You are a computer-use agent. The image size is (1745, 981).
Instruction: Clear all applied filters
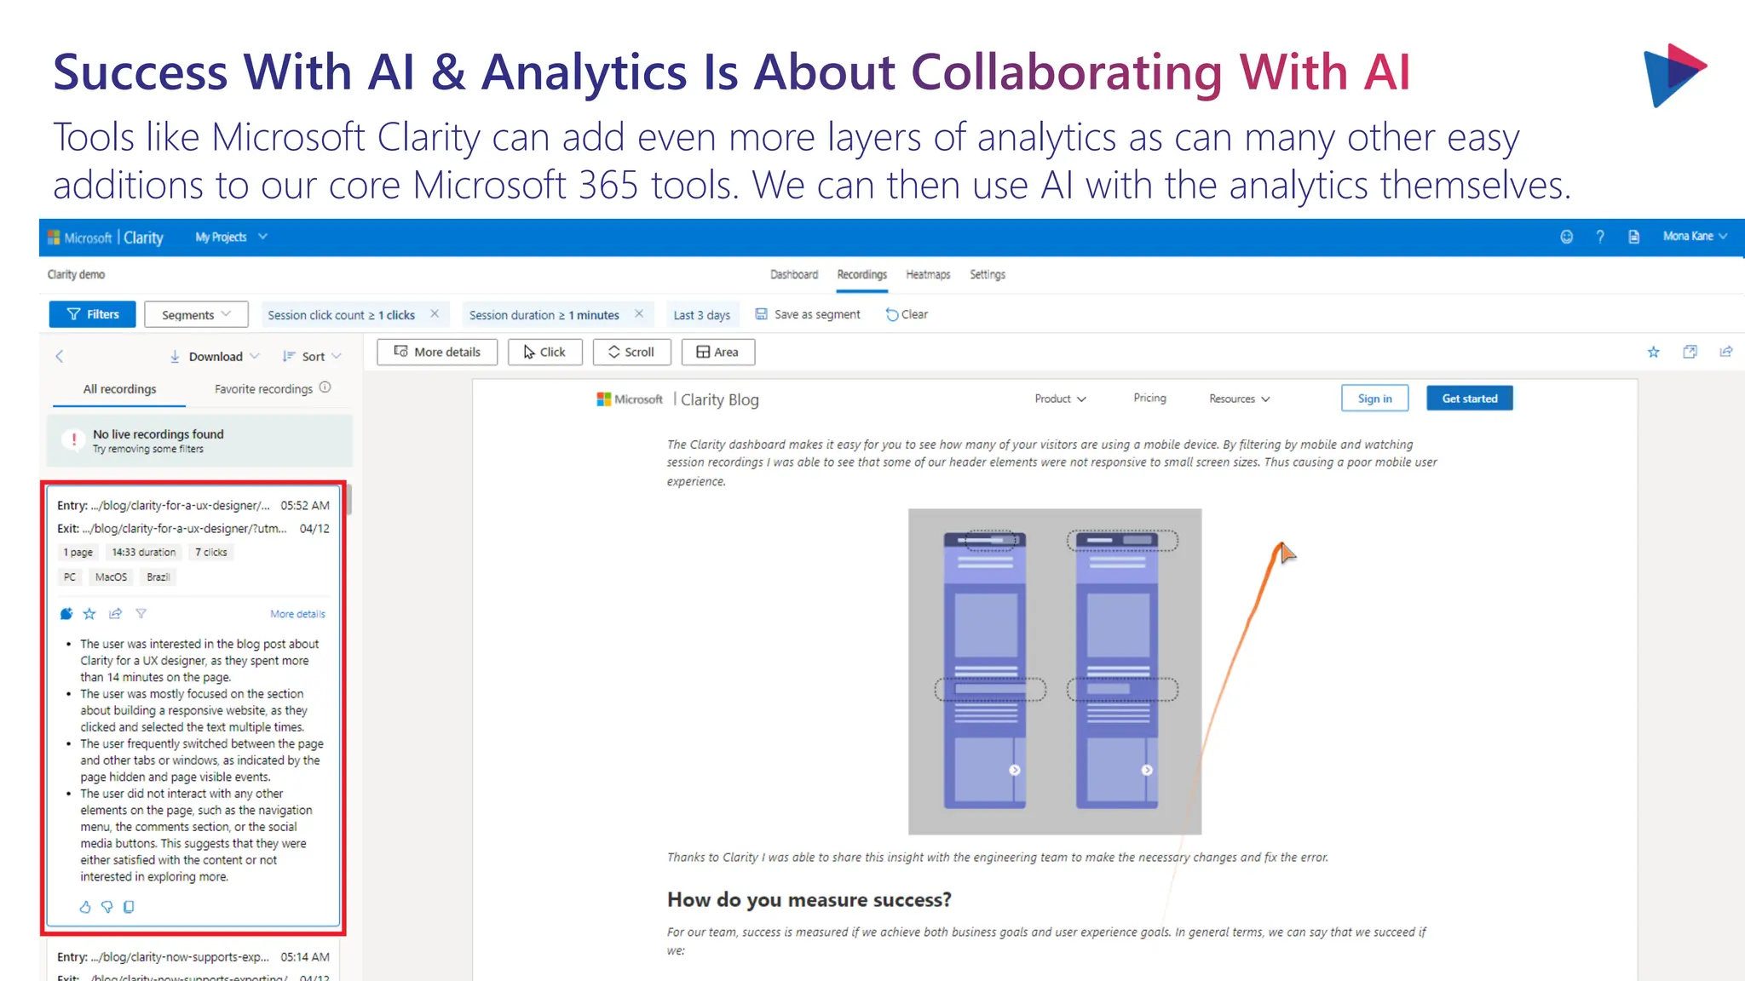[907, 314]
